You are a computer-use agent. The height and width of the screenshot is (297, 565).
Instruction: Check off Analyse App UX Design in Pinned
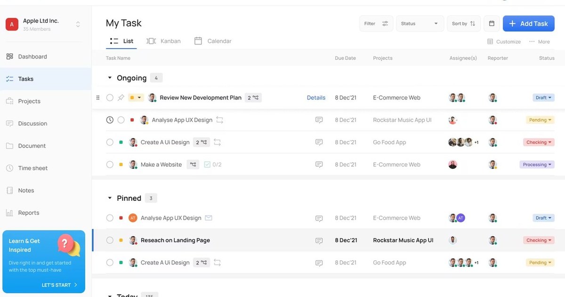point(110,218)
